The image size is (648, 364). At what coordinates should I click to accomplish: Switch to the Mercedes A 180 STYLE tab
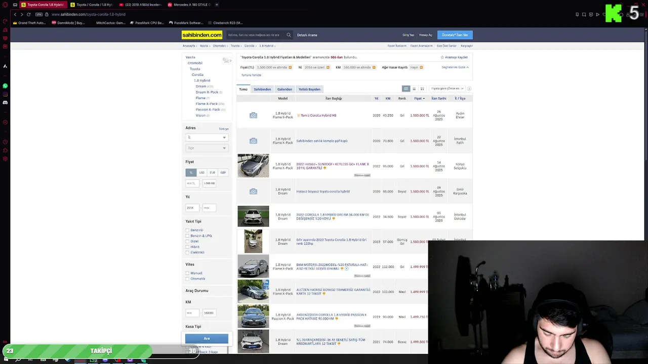[189, 5]
